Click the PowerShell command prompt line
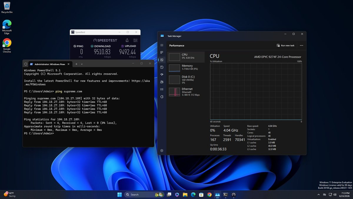The image size is (353, 199). (x=39, y=133)
